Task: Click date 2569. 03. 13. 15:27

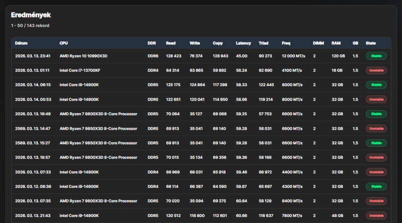Action: 33,143
